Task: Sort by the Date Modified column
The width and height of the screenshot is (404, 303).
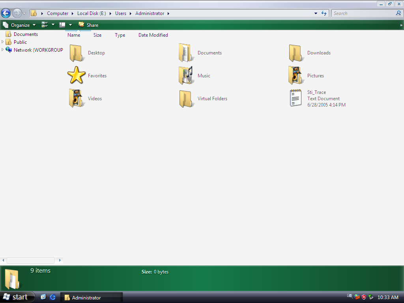Action: click(x=153, y=35)
